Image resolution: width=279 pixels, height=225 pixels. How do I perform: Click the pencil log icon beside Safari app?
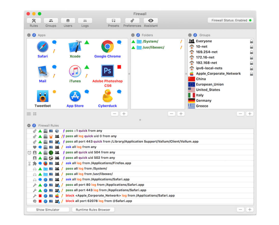pyautogui.click(x=54, y=51)
